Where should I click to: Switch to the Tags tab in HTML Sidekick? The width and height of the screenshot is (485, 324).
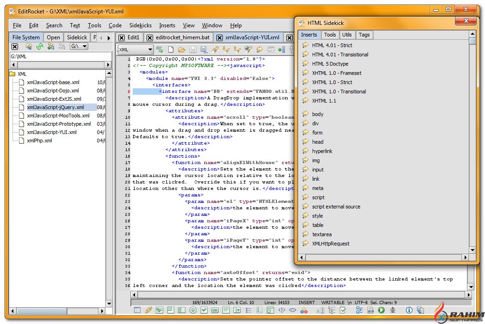[364, 35]
